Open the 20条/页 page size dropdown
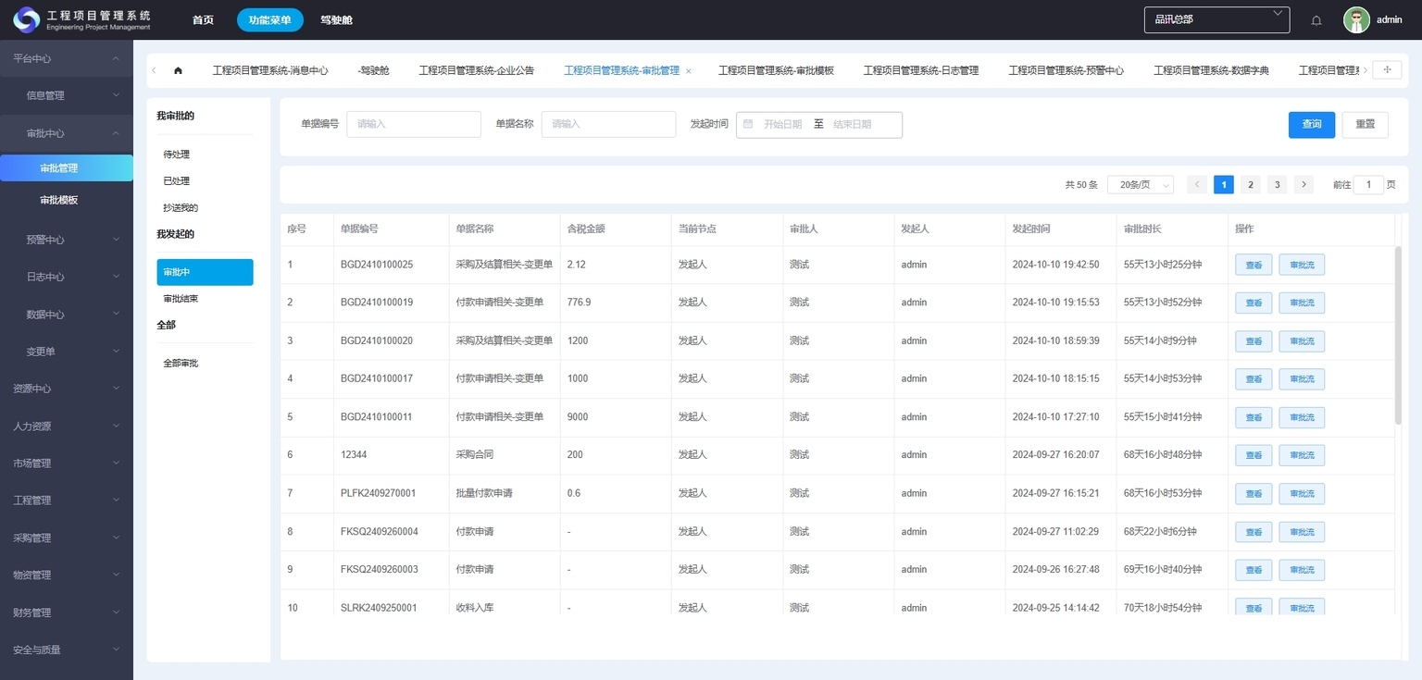The height and width of the screenshot is (680, 1422). [x=1140, y=185]
